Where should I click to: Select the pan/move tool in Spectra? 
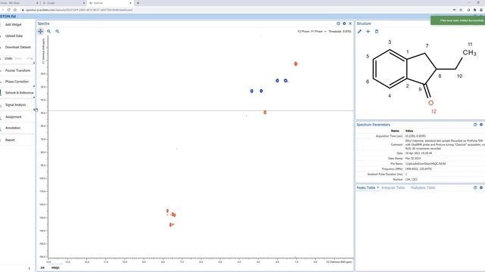[40, 31]
